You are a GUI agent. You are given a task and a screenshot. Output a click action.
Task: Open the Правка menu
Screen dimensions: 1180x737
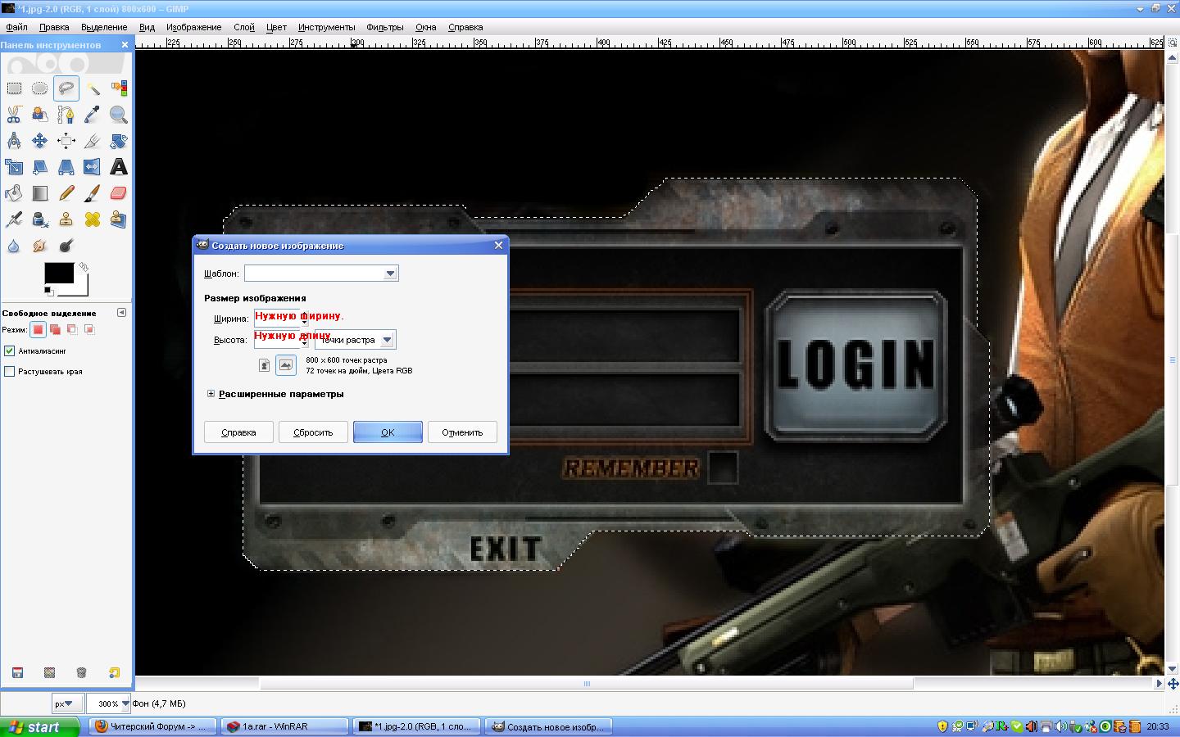[54, 27]
